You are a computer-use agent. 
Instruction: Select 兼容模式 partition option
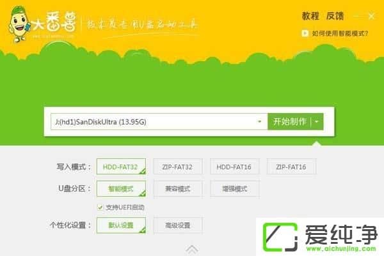click(178, 188)
